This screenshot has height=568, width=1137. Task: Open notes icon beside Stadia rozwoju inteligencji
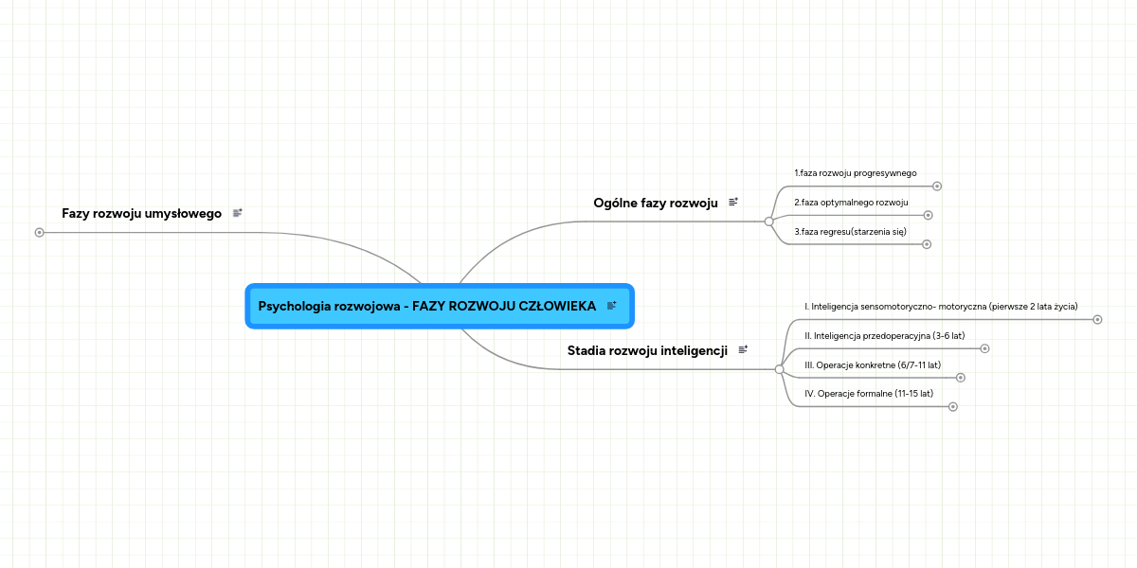pyautogui.click(x=743, y=350)
